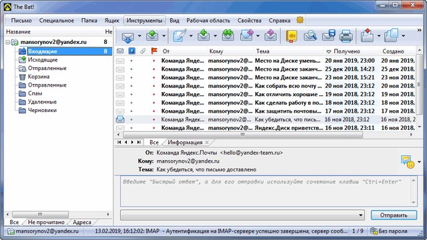Switch to Информация tab
The image size is (427, 240).
[x=185, y=142]
